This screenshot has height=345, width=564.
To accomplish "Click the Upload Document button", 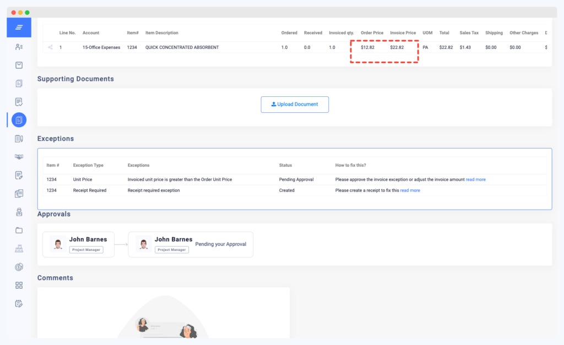I will [295, 104].
